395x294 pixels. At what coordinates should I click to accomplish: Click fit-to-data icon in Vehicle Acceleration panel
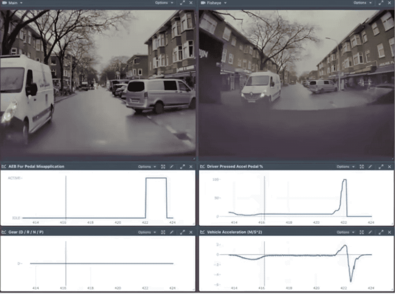361,232
